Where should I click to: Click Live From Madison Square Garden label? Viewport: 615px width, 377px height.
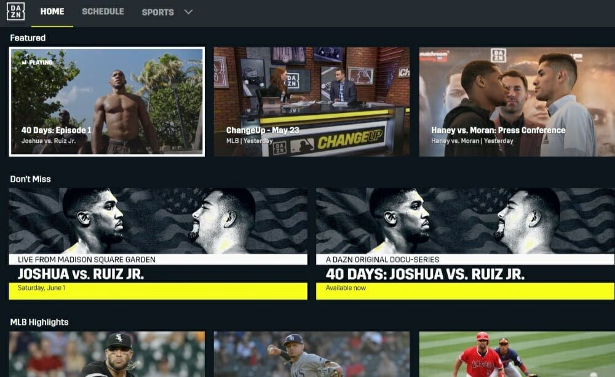coord(87,260)
